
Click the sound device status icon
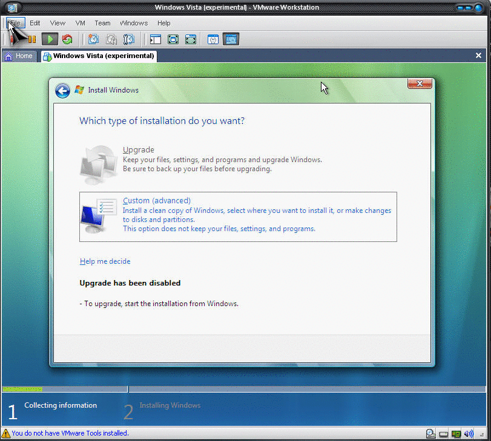469,434
